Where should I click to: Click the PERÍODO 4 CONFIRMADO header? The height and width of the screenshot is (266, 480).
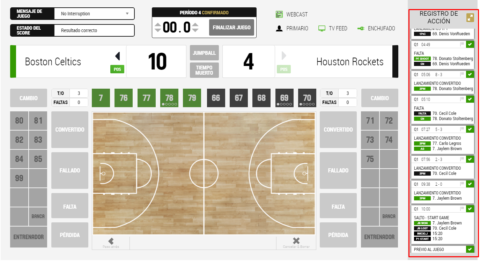(204, 13)
